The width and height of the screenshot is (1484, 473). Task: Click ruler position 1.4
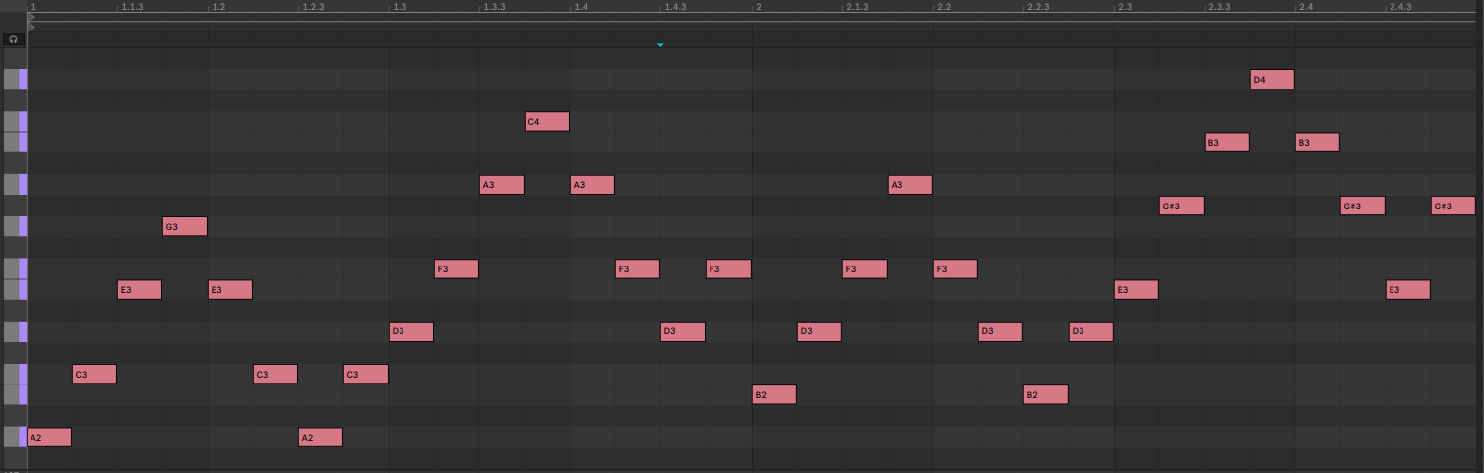tap(581, 7)
